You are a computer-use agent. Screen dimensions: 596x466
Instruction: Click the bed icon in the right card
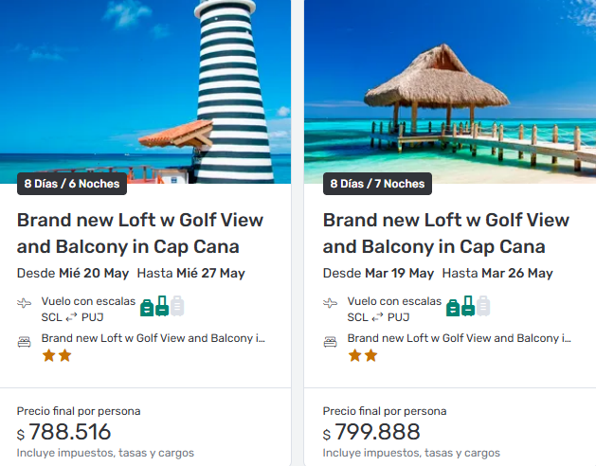(x=331, y=341)
